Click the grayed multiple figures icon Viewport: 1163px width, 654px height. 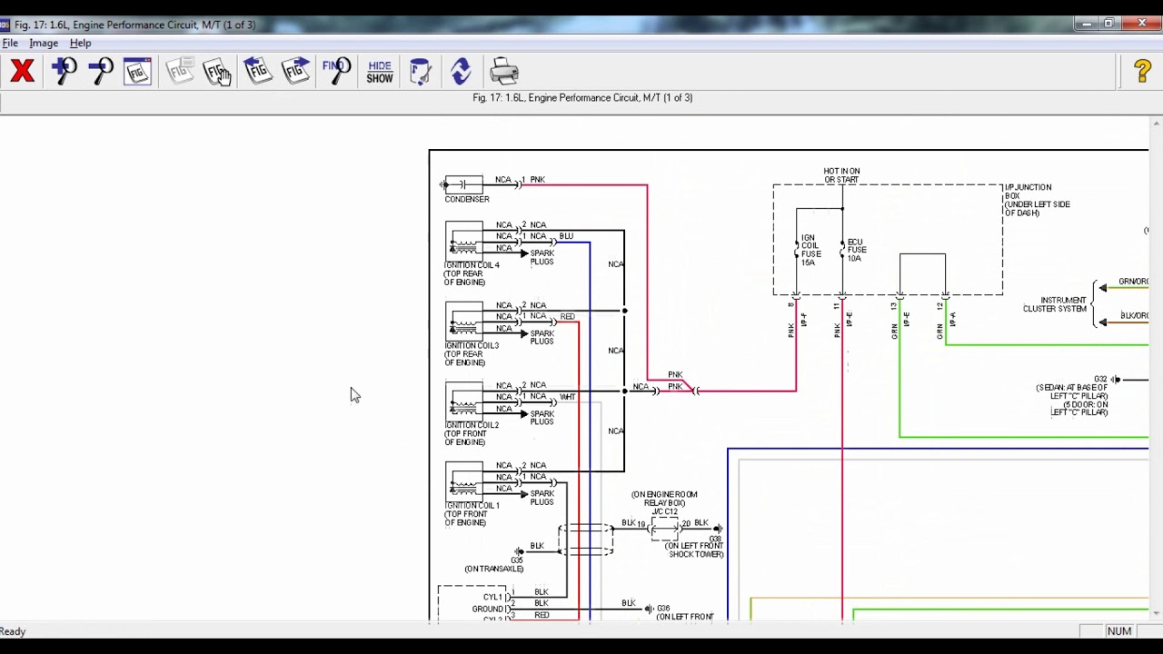180,71
